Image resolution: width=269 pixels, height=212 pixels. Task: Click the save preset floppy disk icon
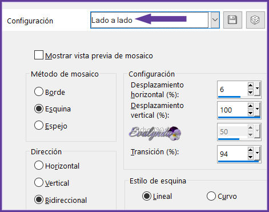tap(232, 20)
